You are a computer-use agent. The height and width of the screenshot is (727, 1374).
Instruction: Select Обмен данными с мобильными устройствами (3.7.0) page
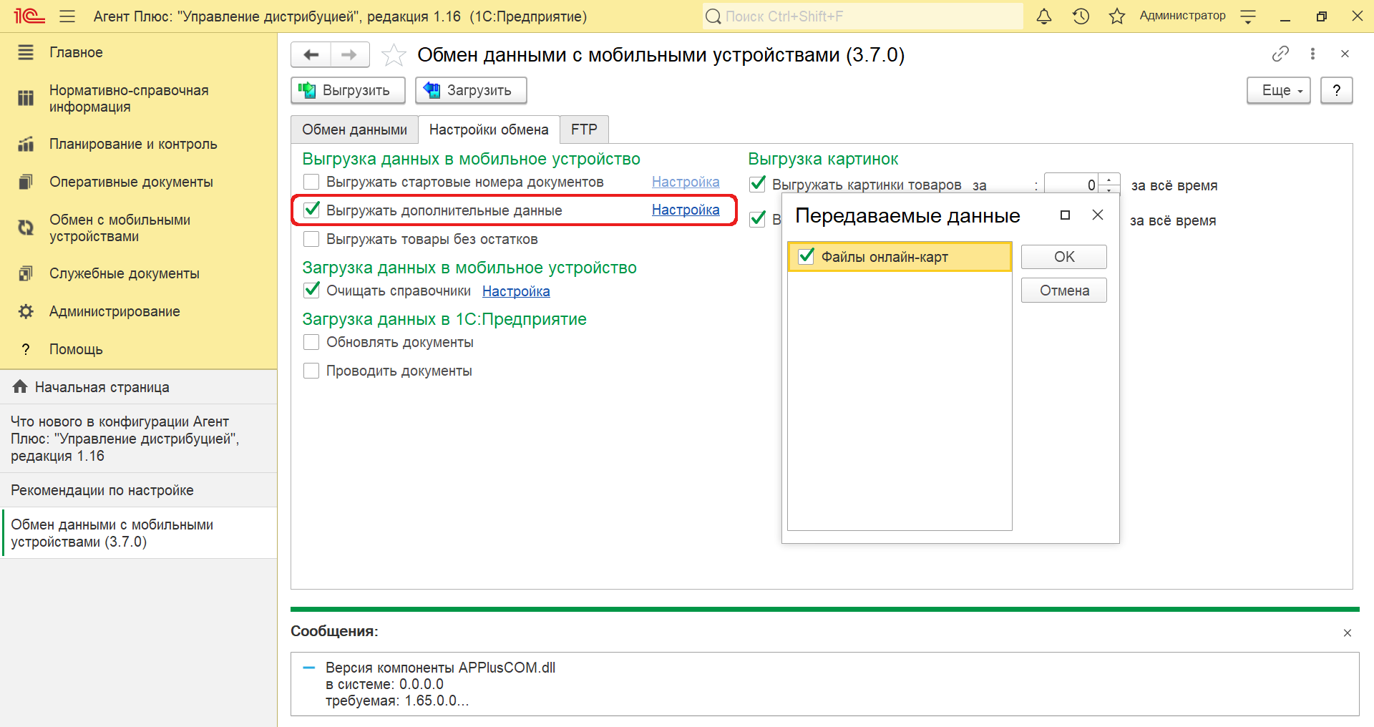point(138,533)
